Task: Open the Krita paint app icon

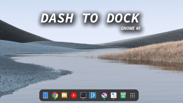Action: pyautogui.click(x=104, y=95)
